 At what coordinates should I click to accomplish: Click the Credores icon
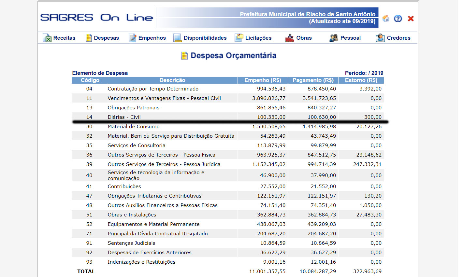(380, 38)
